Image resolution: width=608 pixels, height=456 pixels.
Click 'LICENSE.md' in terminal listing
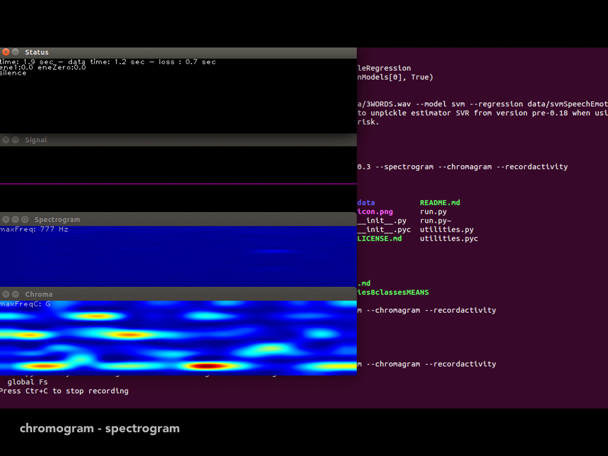click(x=379, y=239)
